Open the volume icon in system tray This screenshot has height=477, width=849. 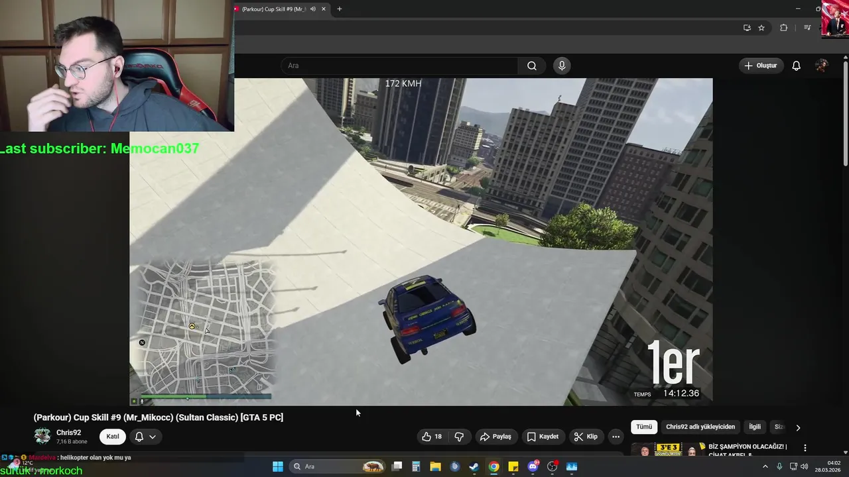pos(804,466)
